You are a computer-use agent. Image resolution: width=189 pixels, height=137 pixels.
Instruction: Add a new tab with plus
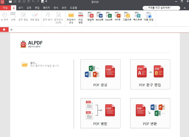11,30
